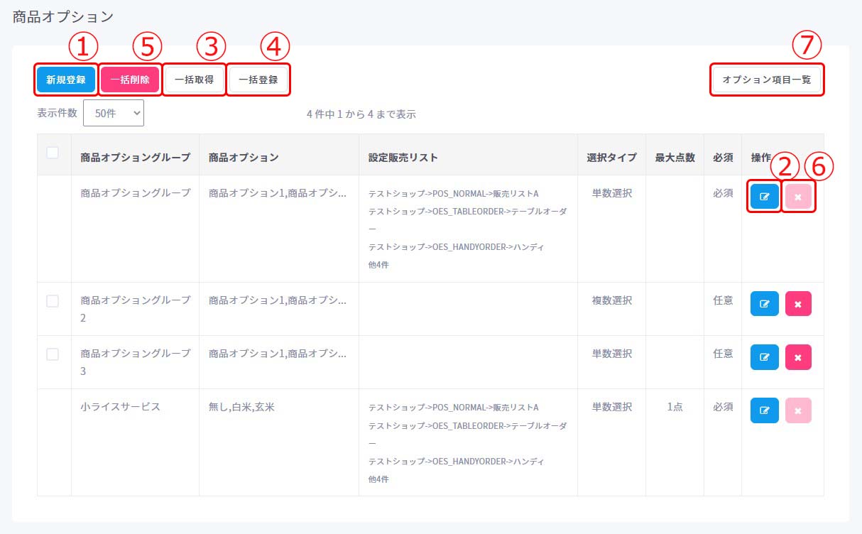Image resolution: width=862 pixels, height=534 pixels.
Task: Check the box for 商品オプショングループ2 row
Action: (x=53, y=301)
